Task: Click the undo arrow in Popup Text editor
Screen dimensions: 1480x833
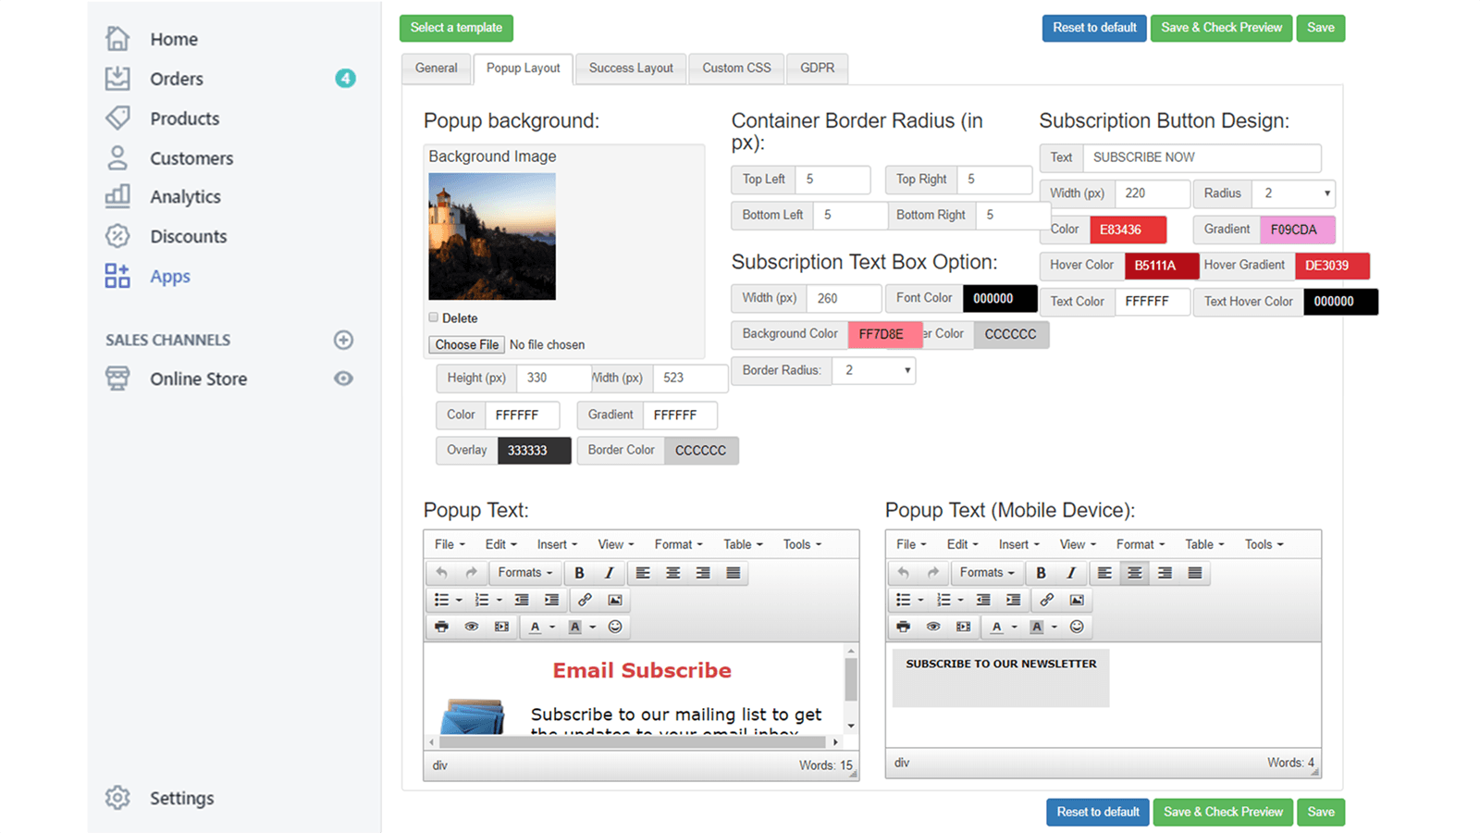Action: pyautogui.click(x=441, y=572)
